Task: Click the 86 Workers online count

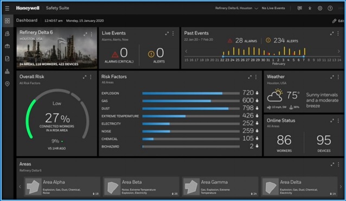Action: [x=284, y=140]
